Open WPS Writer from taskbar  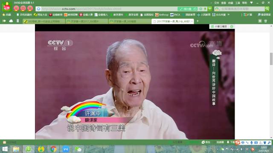pyautogui.click(x=66, y=149)
